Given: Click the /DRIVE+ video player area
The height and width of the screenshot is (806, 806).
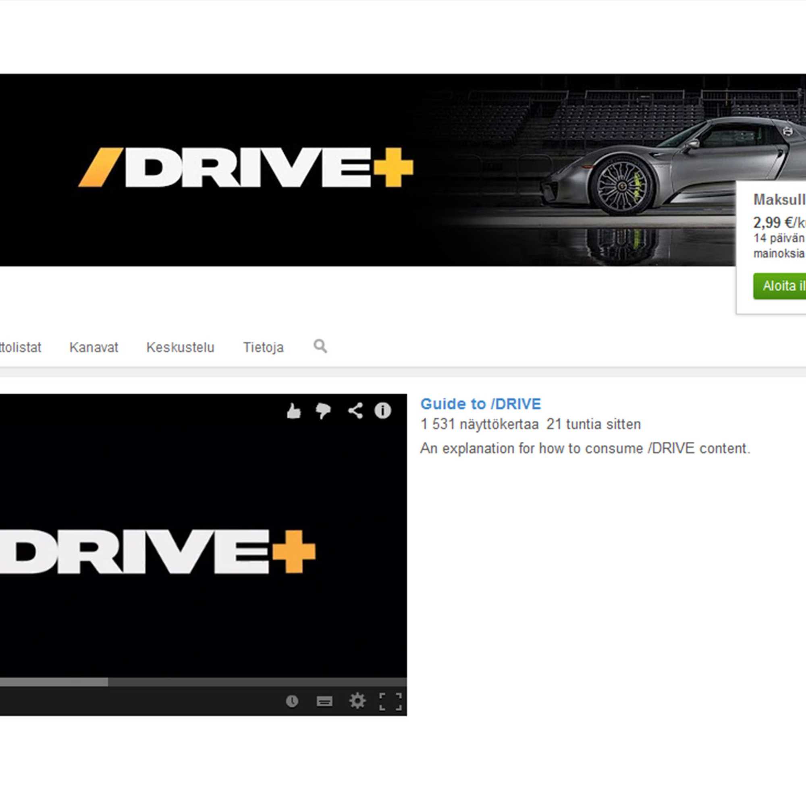Looking at the screenshot, I should tap(203, 536).
